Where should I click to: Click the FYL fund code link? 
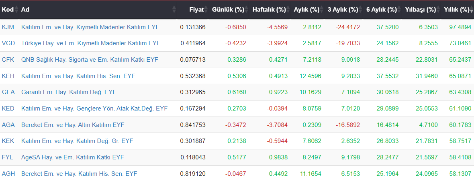click(x=7, y=157)
